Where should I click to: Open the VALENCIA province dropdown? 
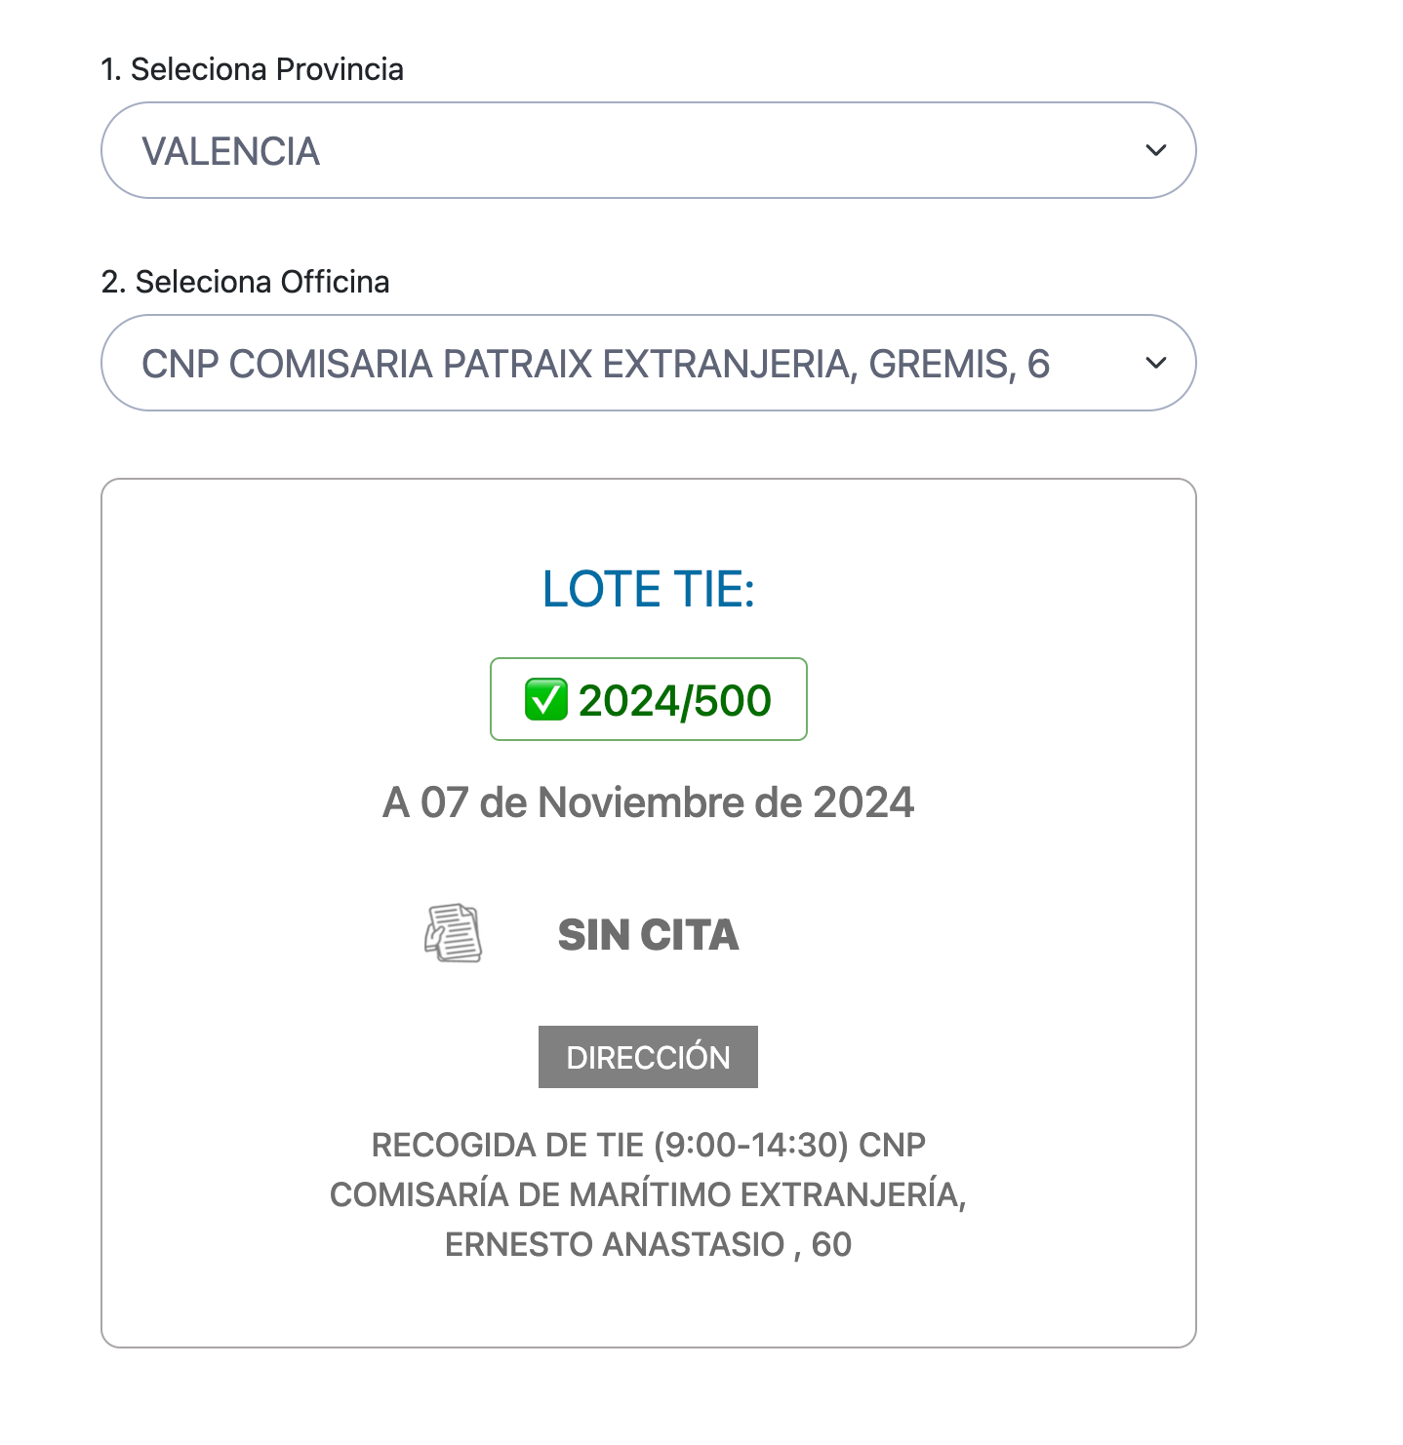[648, 150]
